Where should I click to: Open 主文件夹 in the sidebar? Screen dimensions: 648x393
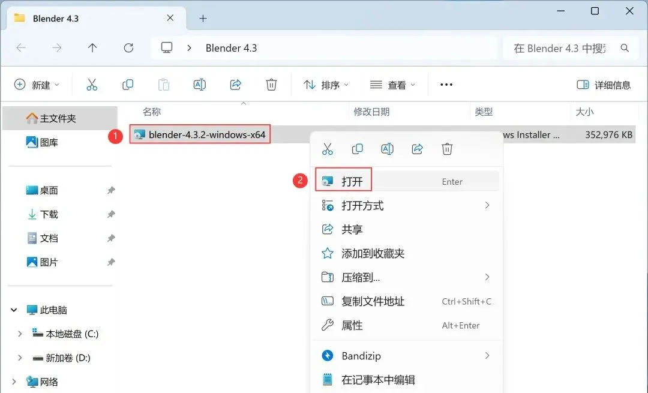click(59, 119)
